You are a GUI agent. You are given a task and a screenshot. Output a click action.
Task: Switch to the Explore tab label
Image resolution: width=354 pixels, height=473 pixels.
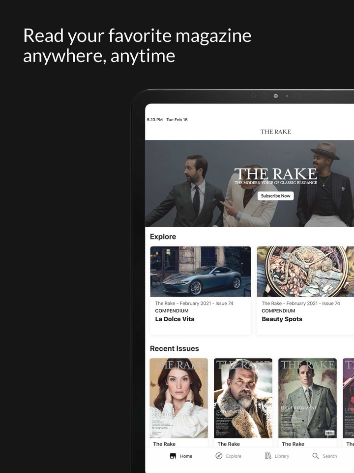pyautogui.click(x=234, y=456)
